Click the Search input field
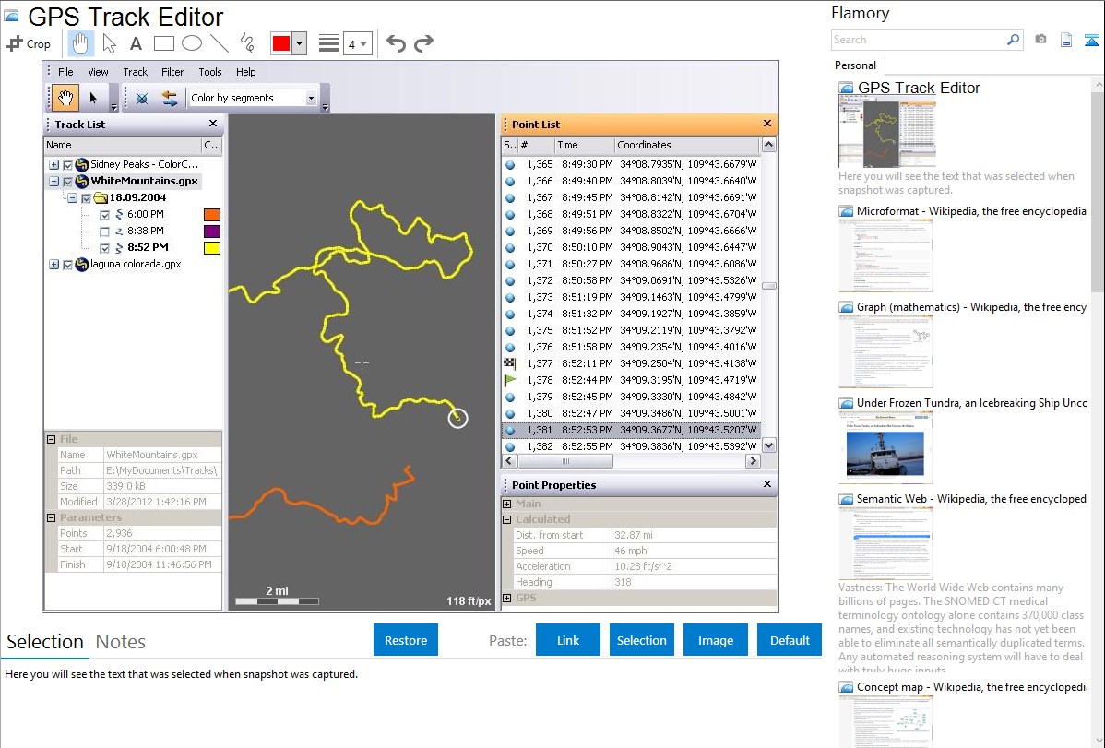Viewport: 1105px width, 748px height. tap(918, 40)
